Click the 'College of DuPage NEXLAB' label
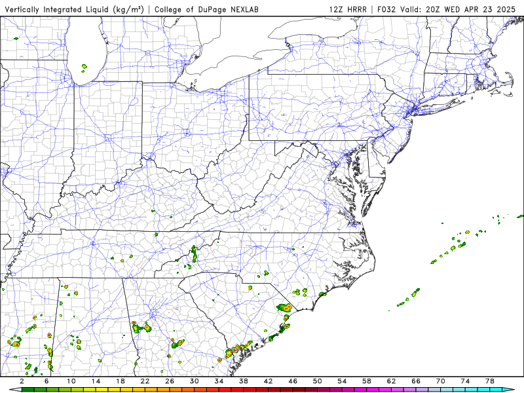Screen dimensions: 524x393 point(206,9)
